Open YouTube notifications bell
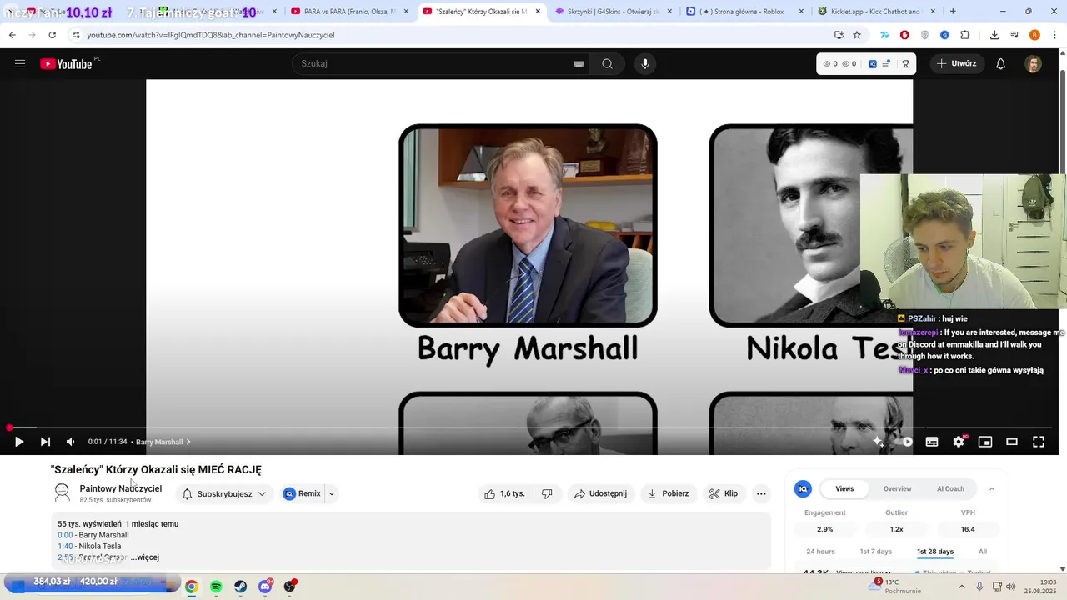This screenshot has width=1067, height=600. [1000, 64]
